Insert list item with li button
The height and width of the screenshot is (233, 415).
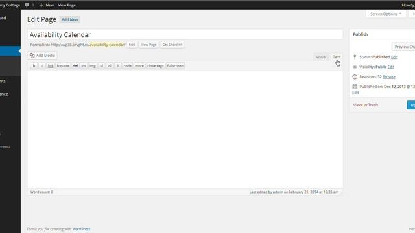click(x=118, y=66)
